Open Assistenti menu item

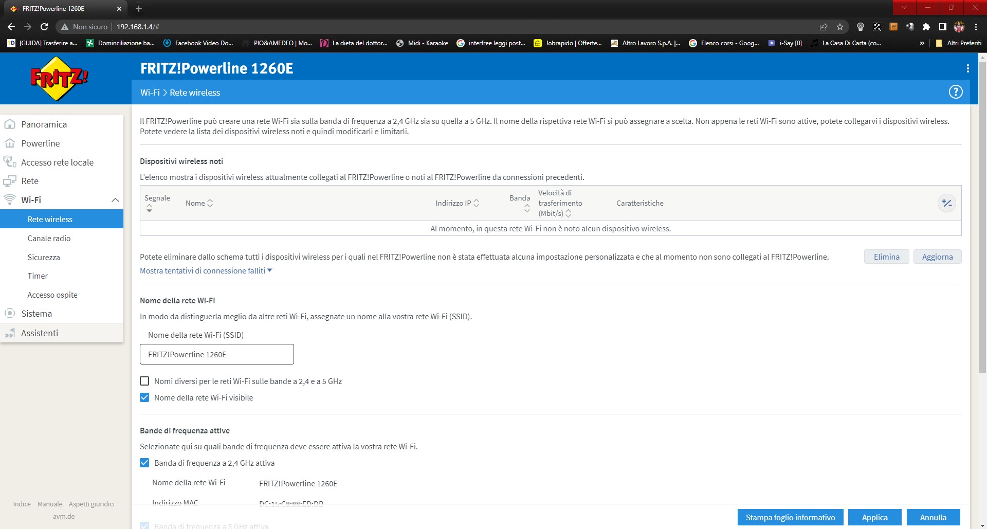click(x=40, y=333)
